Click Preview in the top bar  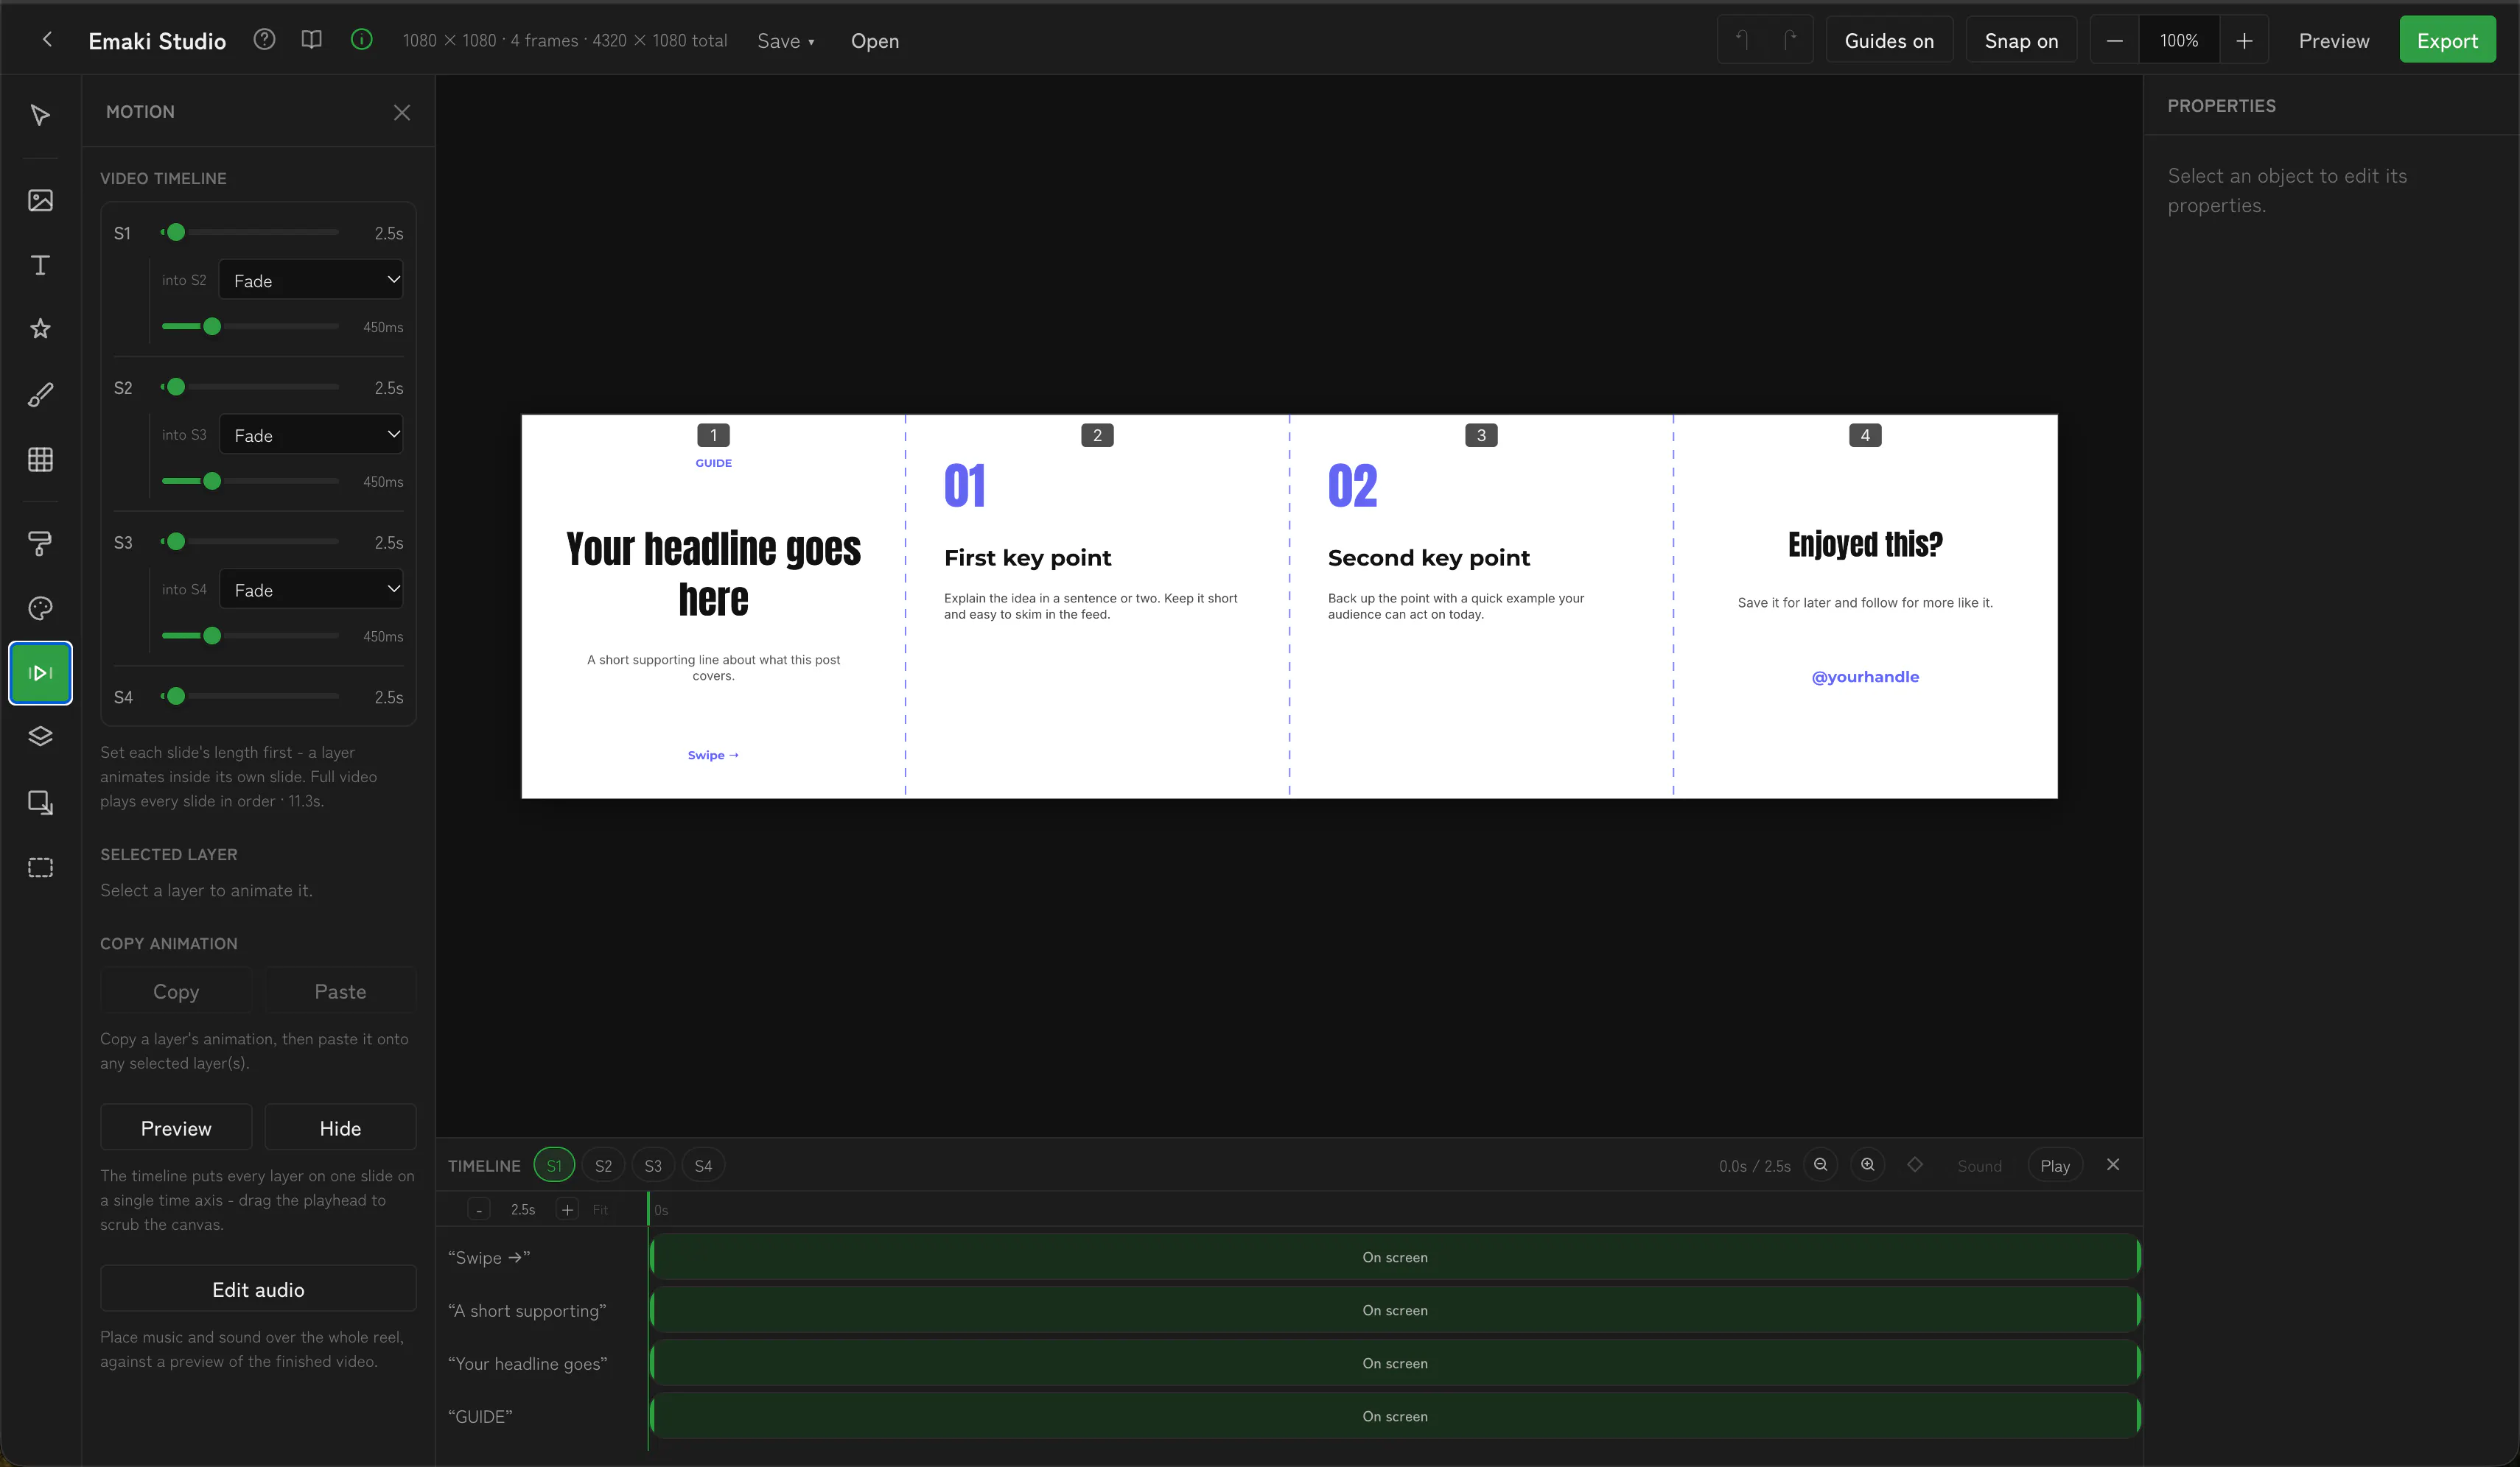pyautogui.click(x=2334, y=41)
